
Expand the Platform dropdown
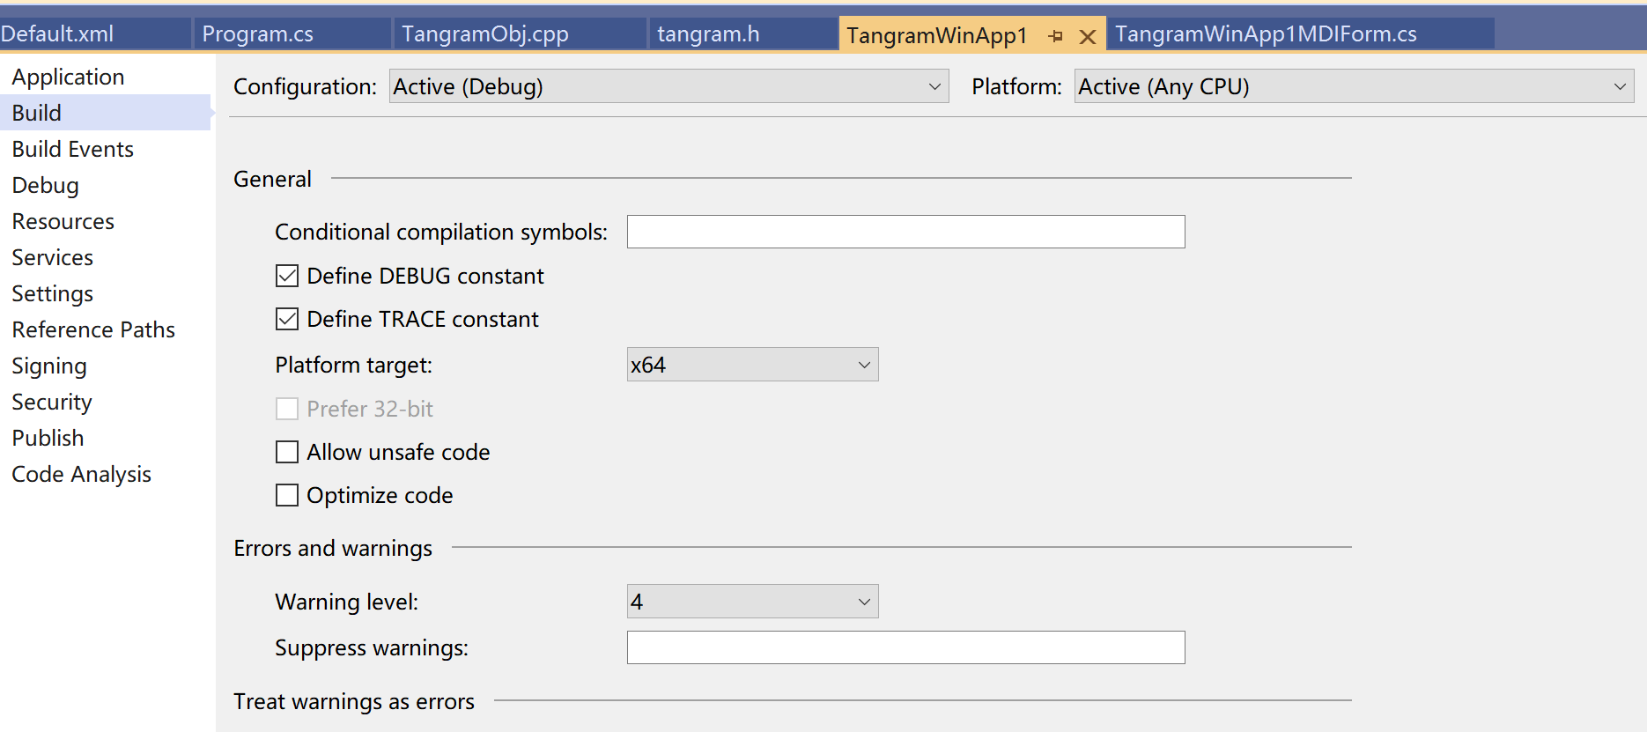pyautogui.click(x=1354, y=86)
